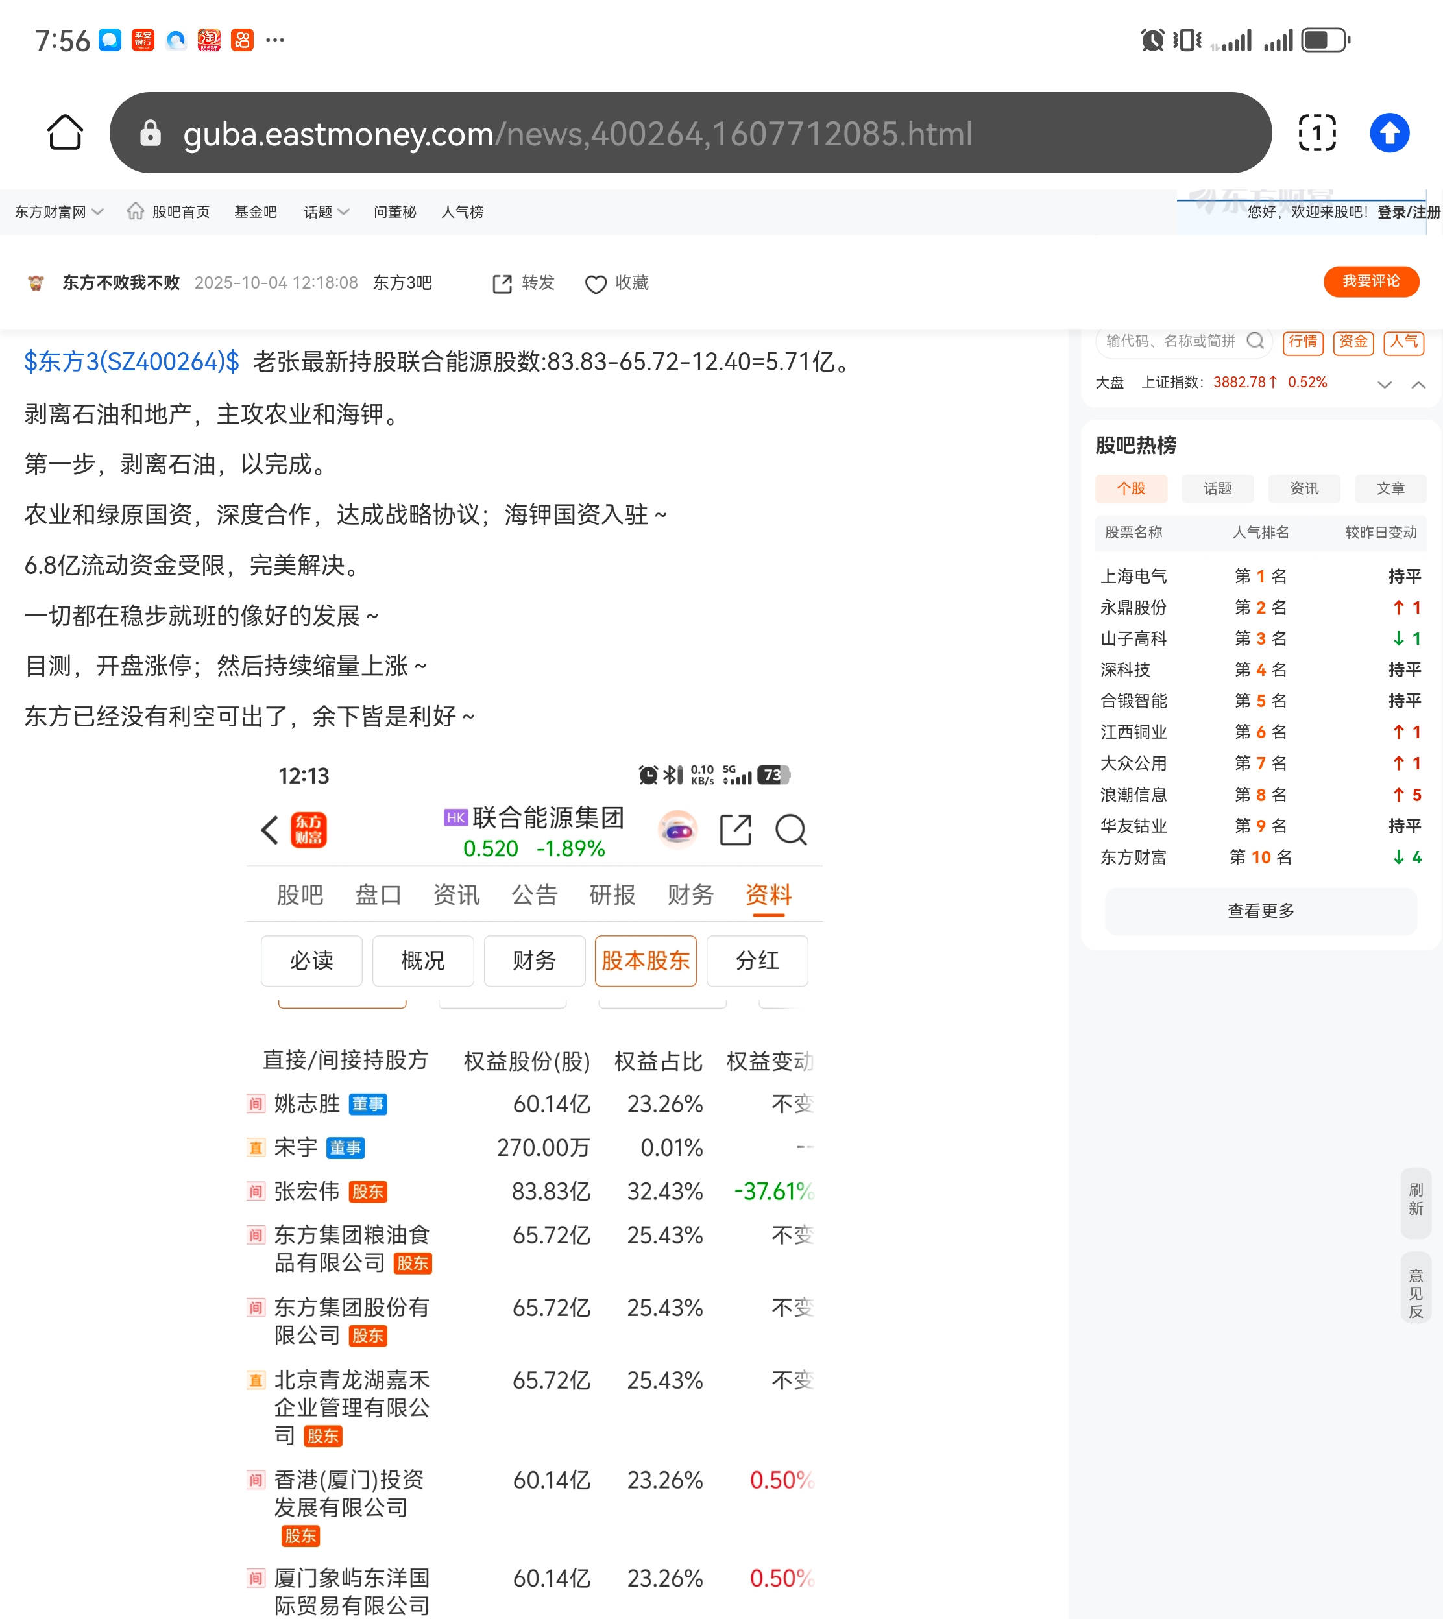Click poster avatar next to 东方不败我不败

(36, 283)
